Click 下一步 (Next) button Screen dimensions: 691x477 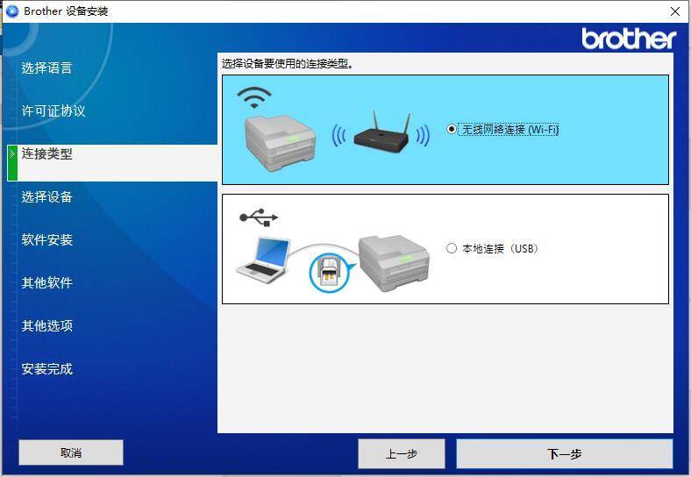(565, 453)
